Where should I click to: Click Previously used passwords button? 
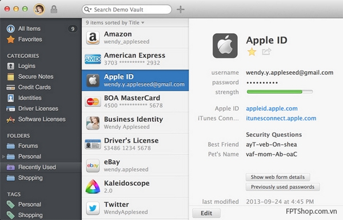pos(282,187)
